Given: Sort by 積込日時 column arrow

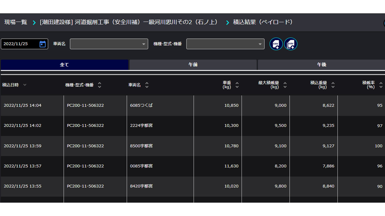Looking at the screenshot, I should (25, 85).
